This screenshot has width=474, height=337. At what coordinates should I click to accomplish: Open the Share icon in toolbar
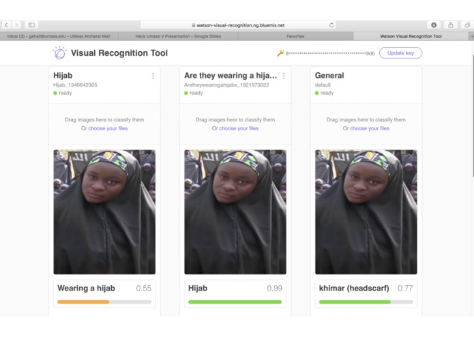point(450,25)
